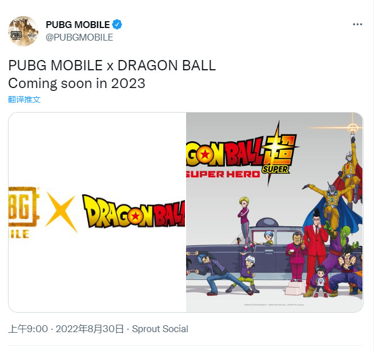Click the yellow X star between logos

point(61,212)
